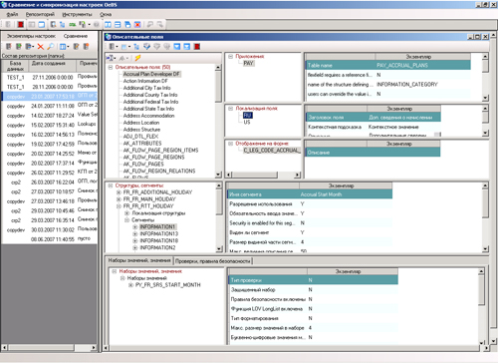
Task: Expand PY_FR_SRS_START_MONTH value set node
Action: coord(130,285)
